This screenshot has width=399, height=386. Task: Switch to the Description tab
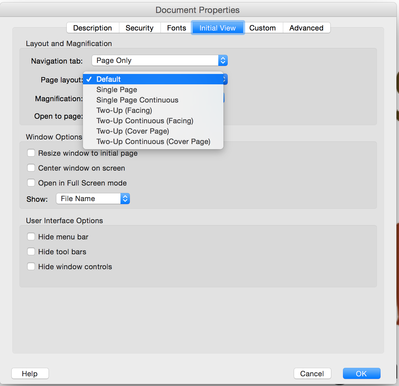point(93,28)
